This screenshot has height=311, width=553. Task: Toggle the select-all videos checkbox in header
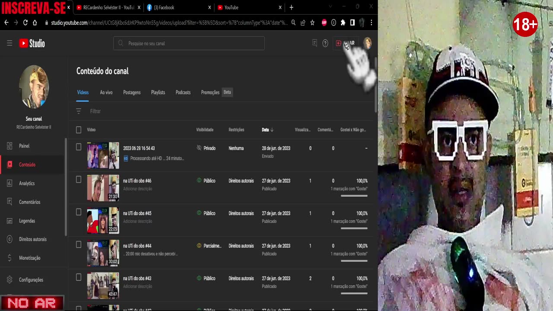(79, 130)
